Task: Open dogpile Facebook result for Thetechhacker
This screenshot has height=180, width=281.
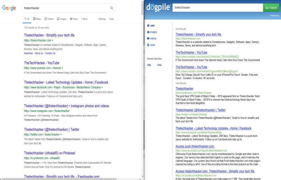Action: [x=214, y=128]
